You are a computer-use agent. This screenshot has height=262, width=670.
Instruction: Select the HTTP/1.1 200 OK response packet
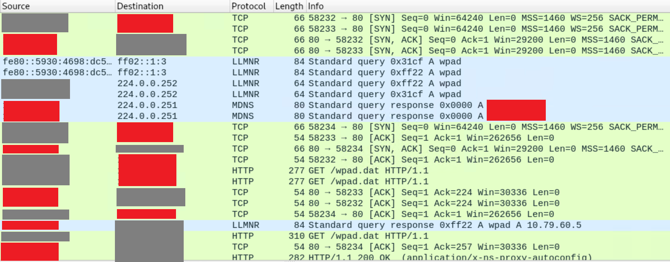pos(405,257)
